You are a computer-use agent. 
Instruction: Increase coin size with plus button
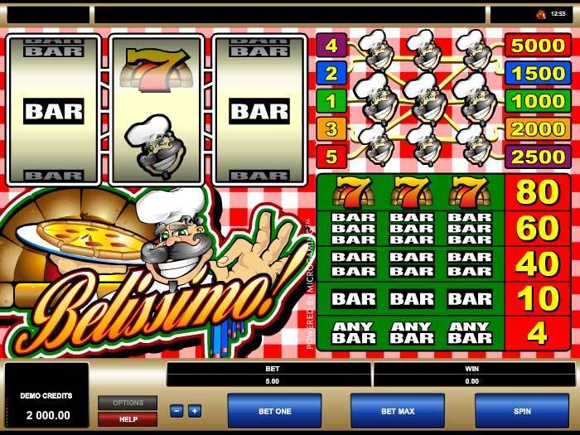click(195, 411)
